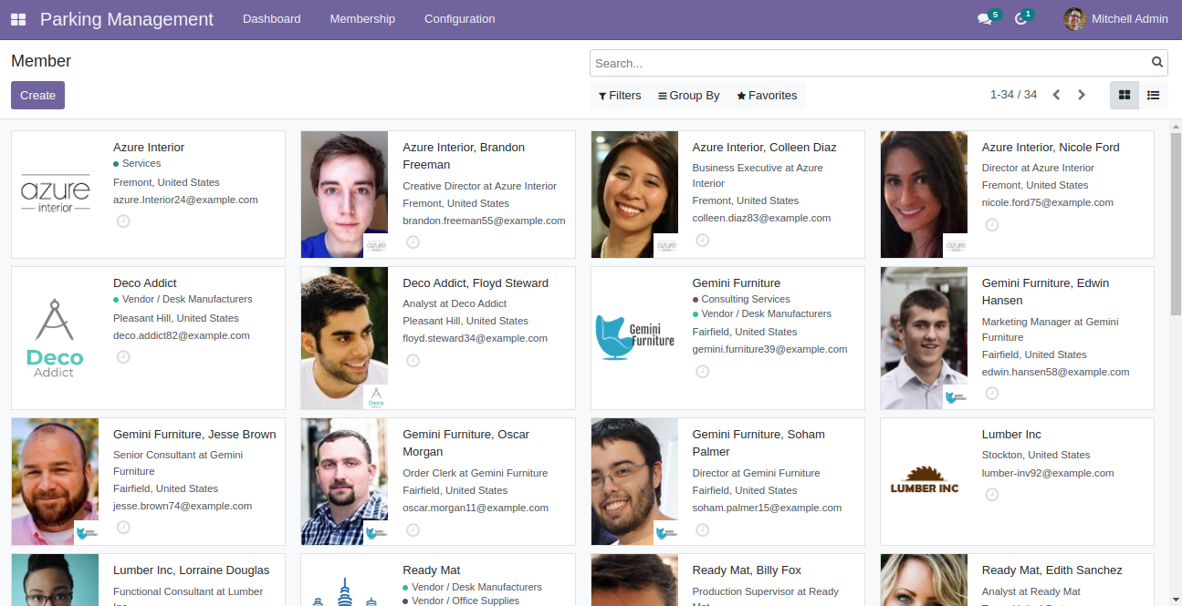Open the Lumber Inc, Lorraine Douglas card title
The image size is (1182, 606).
[192, 570]
